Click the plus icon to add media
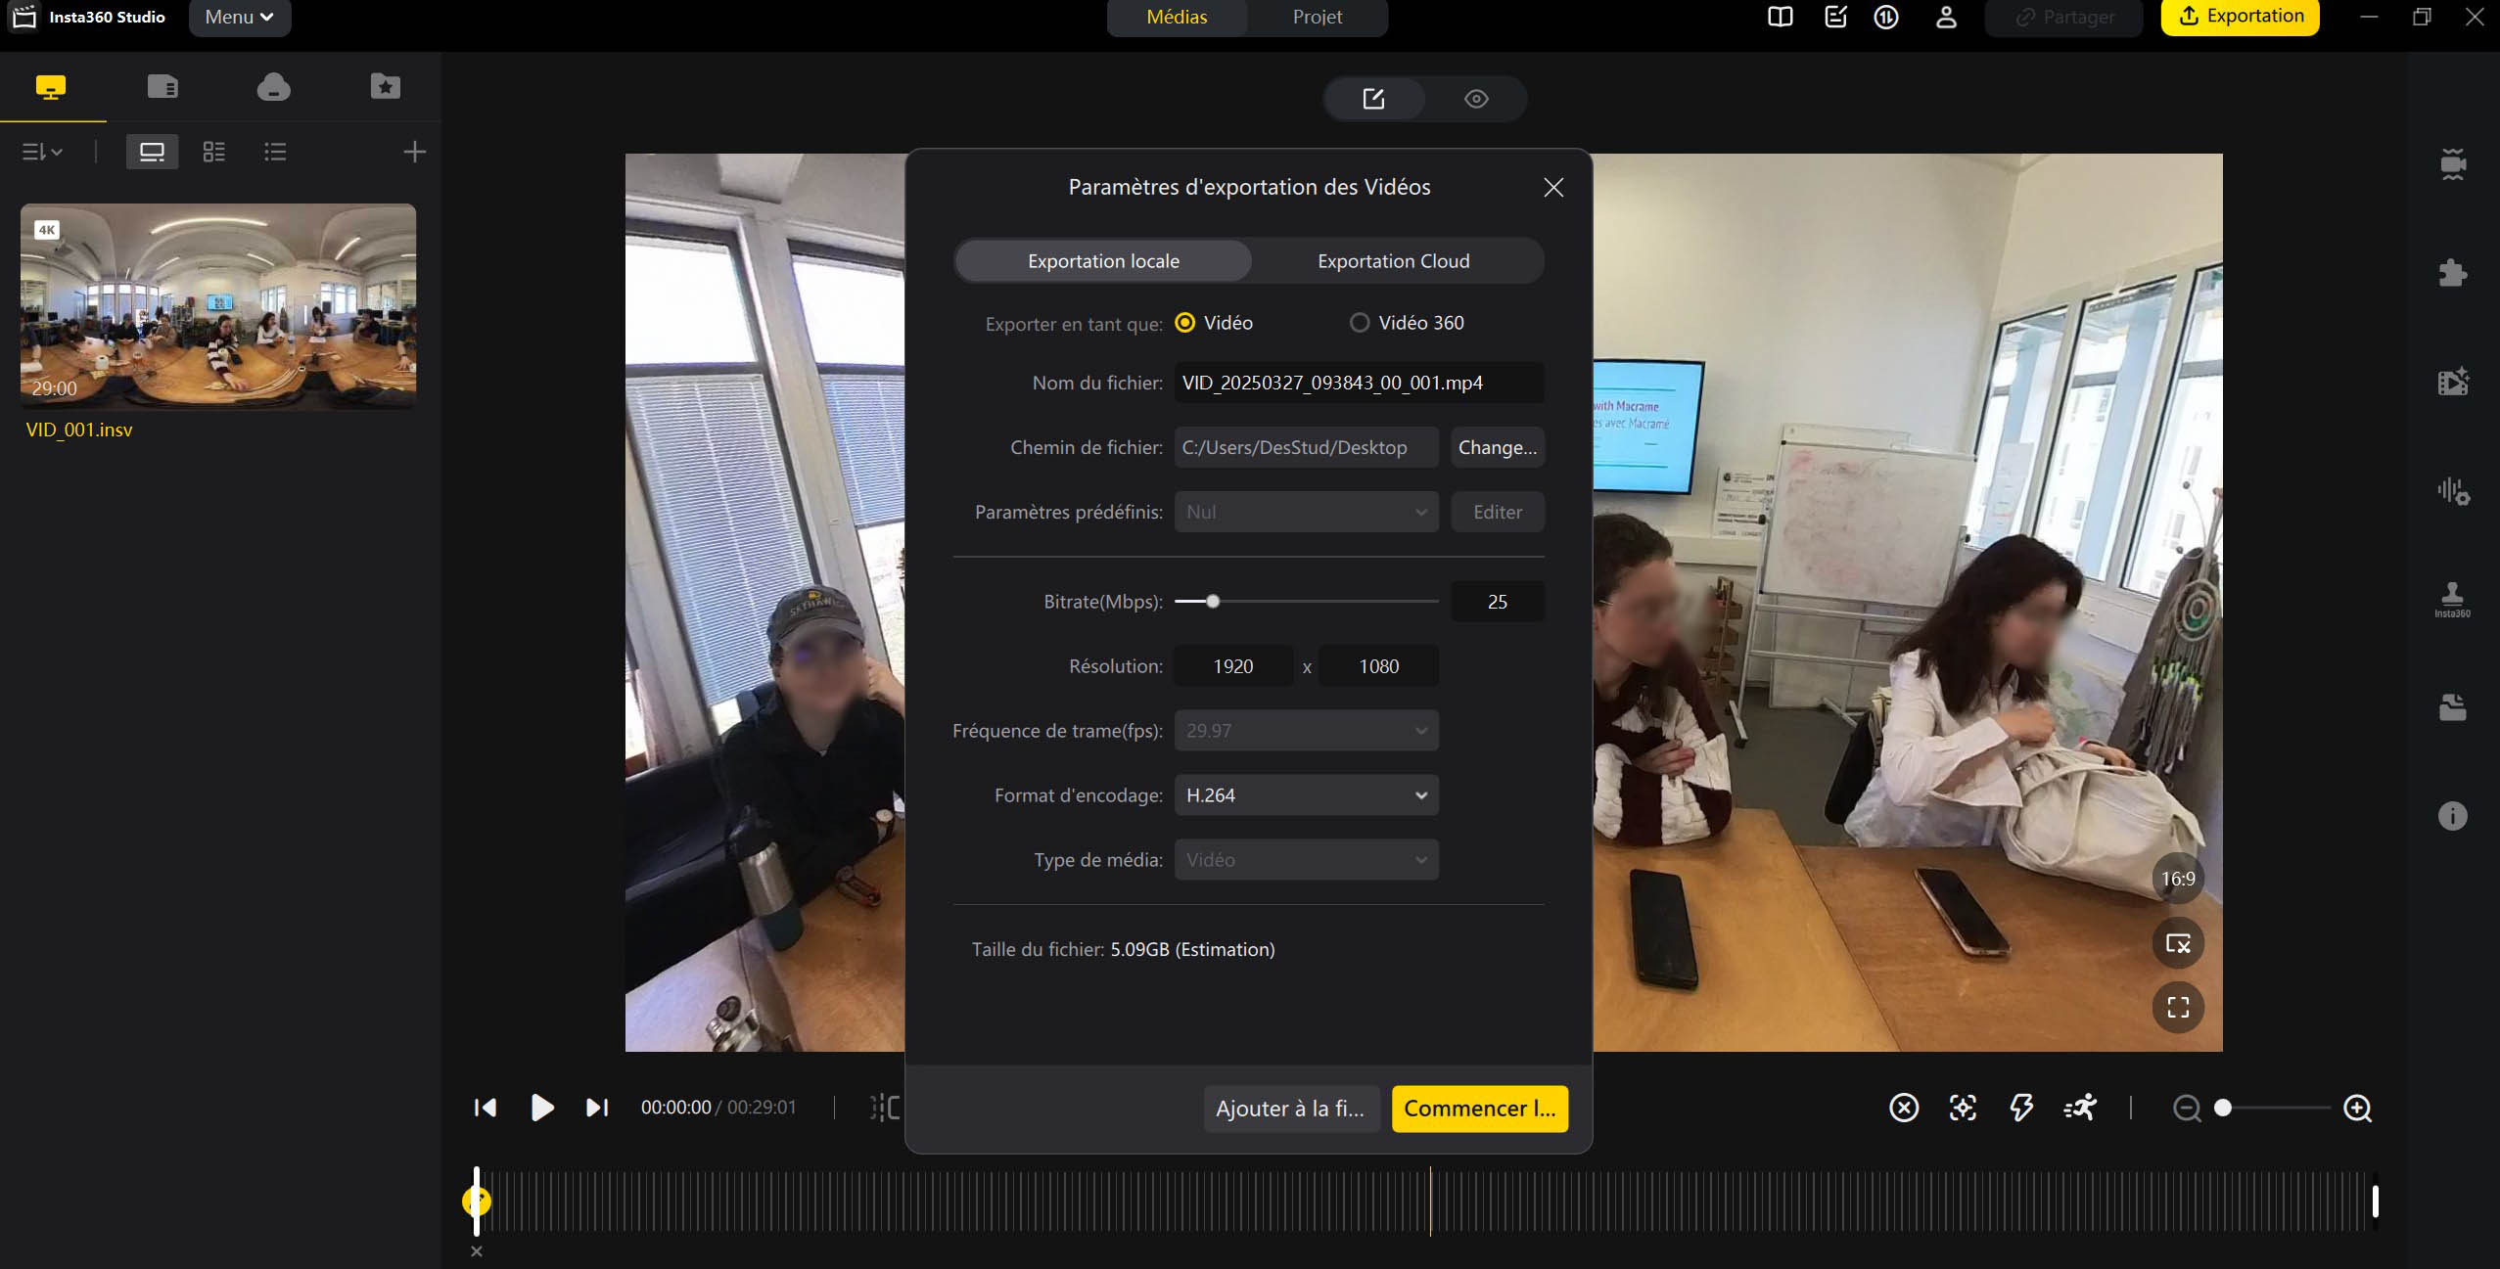Viewport: 2500px width, 1269px height. (414, 152)
